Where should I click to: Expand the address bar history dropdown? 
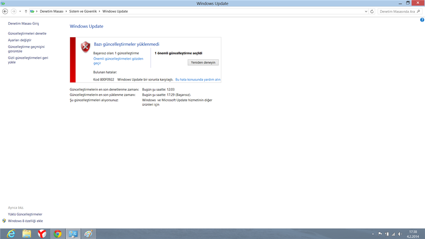pos(366,11)
